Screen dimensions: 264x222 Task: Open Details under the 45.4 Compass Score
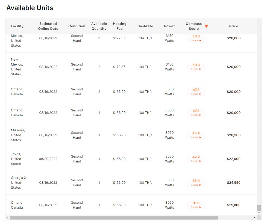pos(196,137)
